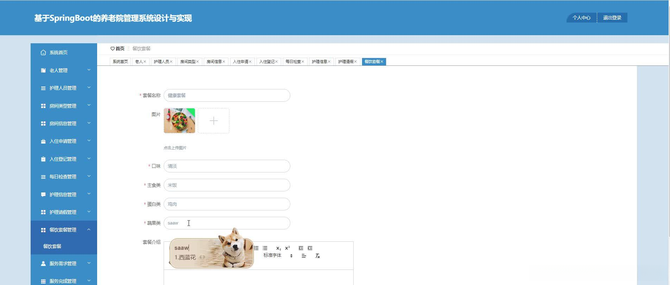This screenshot has width=670, height=285.
Task: Open the text alignment option in editor
Action: (304, 256)
